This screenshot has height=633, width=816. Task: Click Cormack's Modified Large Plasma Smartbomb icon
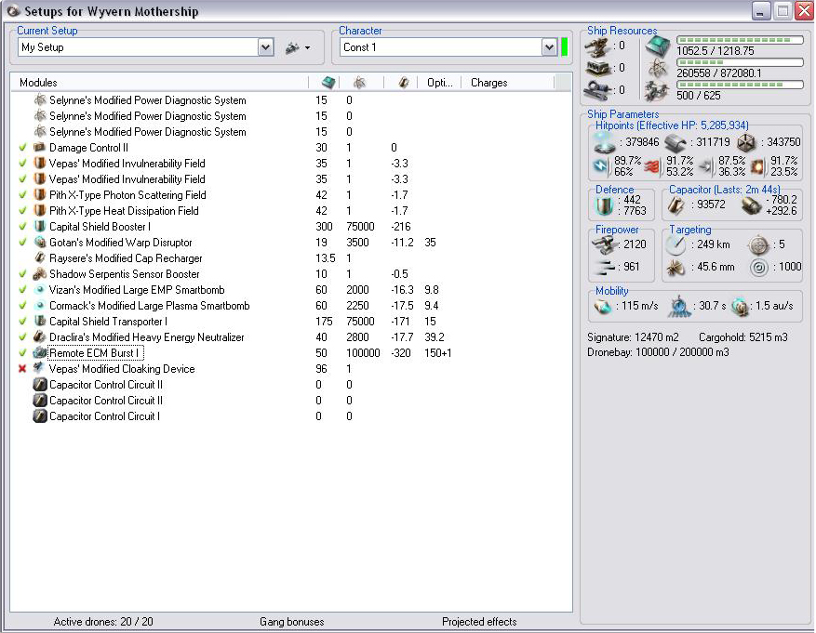(x=40, y=306)
